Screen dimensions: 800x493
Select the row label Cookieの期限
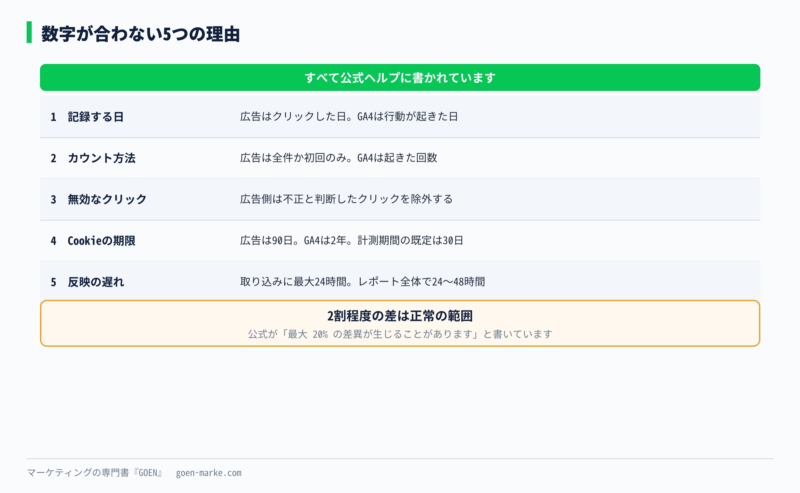[x=101, y=241]
